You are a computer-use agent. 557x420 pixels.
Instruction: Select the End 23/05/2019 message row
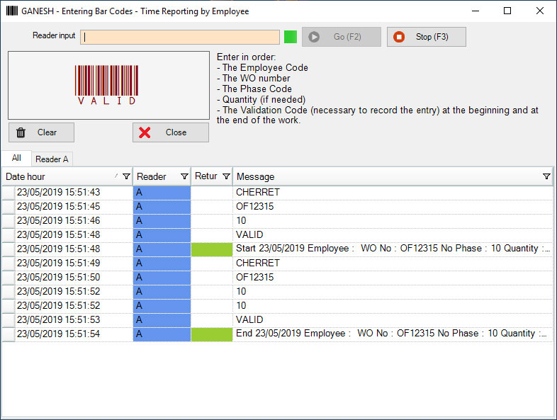(390, 334)
